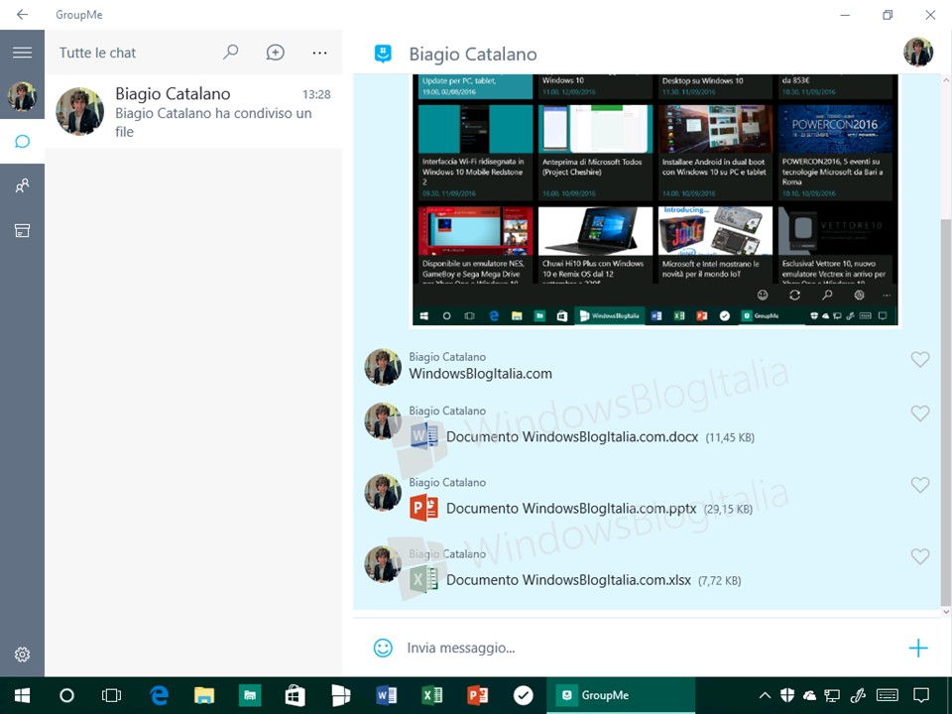Click the GroupMe taskbar button

621,695
